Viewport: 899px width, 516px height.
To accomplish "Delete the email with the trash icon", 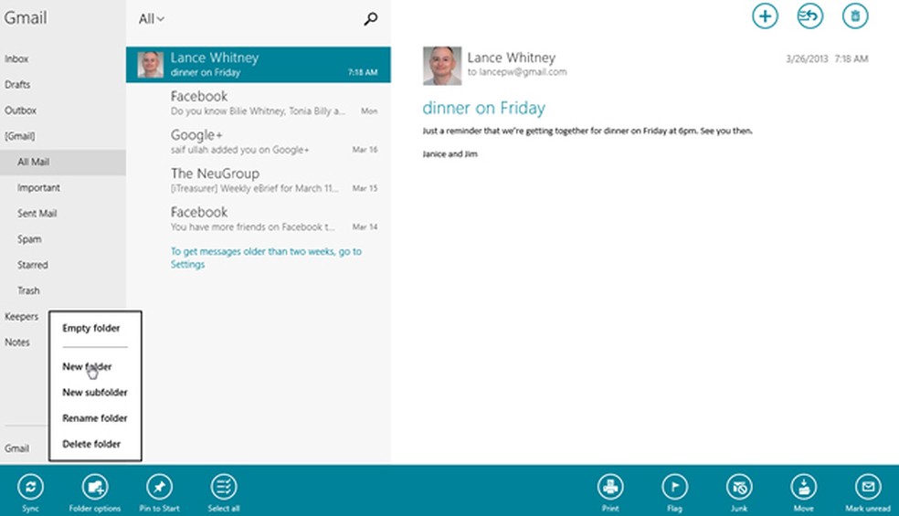I will (855, 16).
